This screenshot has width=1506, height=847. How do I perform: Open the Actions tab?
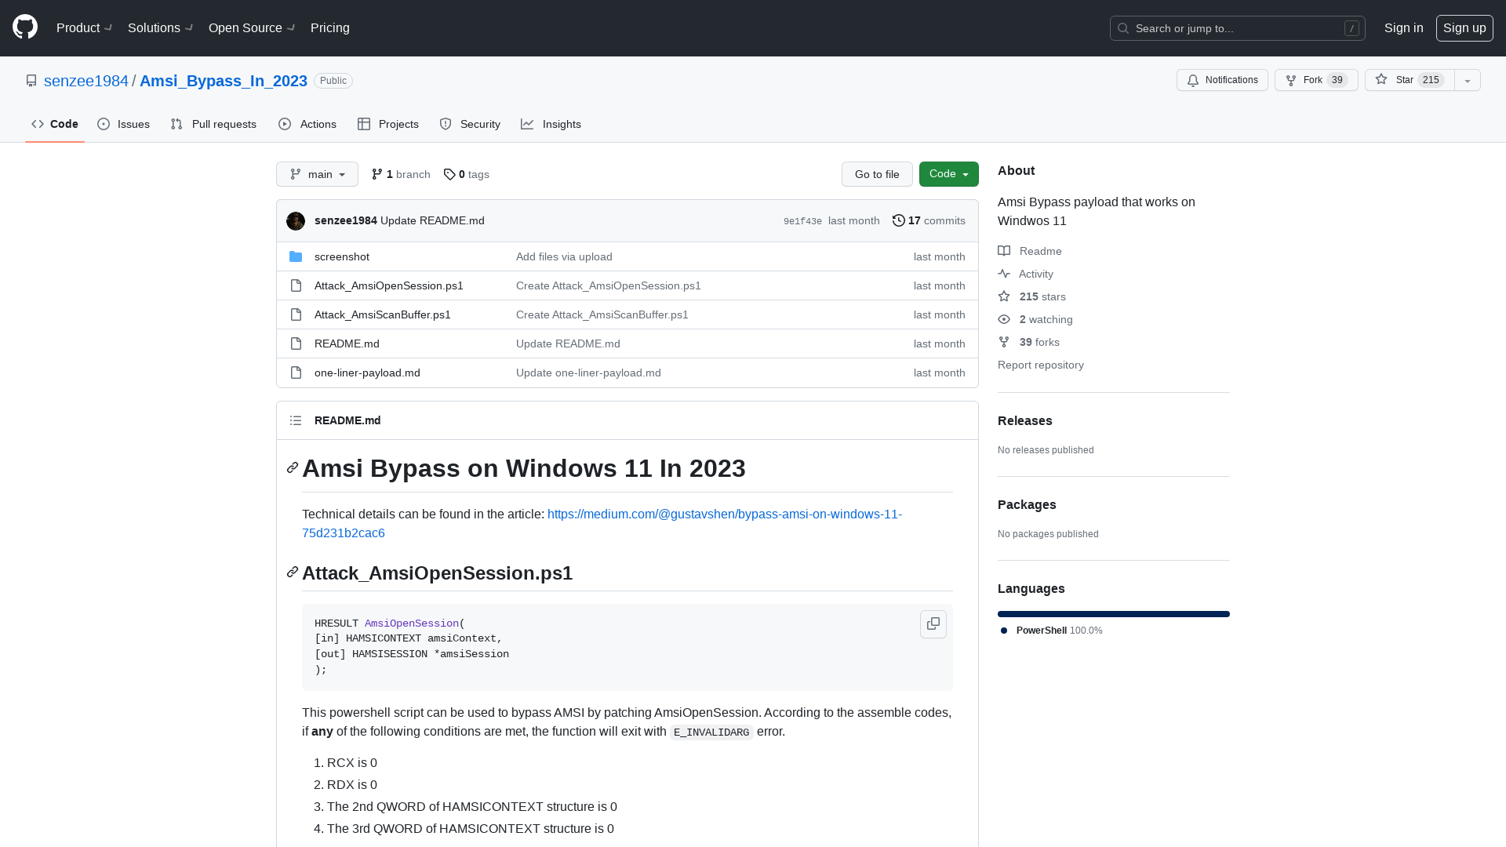(307, 124)
